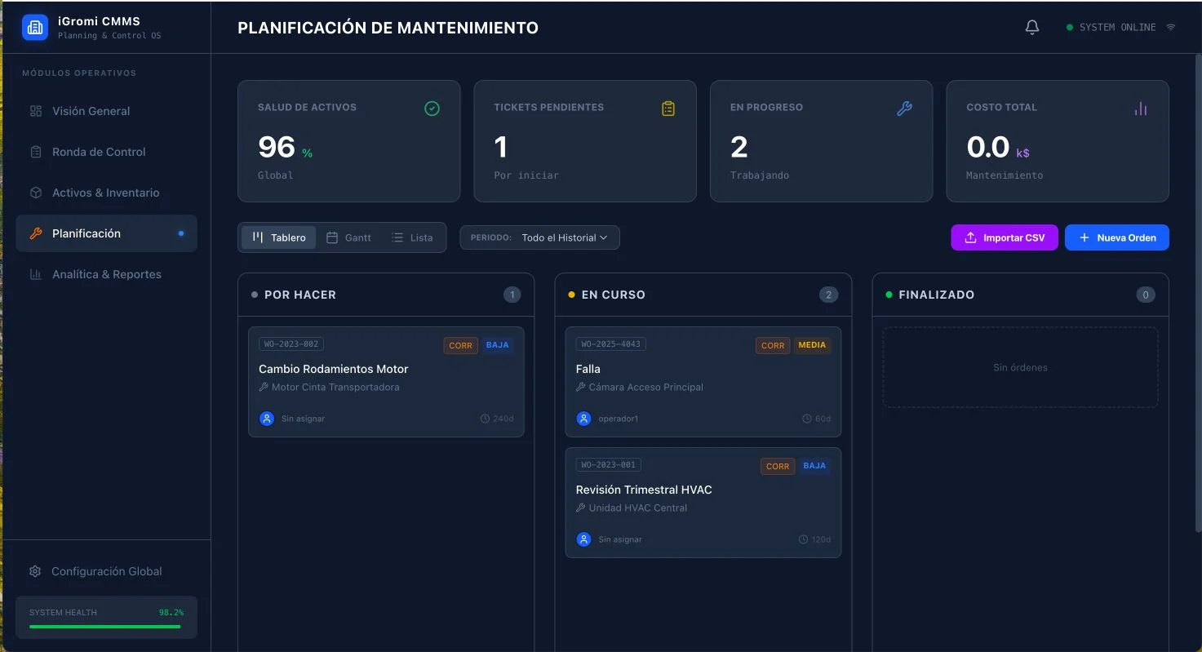
Task: Go to Activos & Inventario module
Action: click(105, 193)
